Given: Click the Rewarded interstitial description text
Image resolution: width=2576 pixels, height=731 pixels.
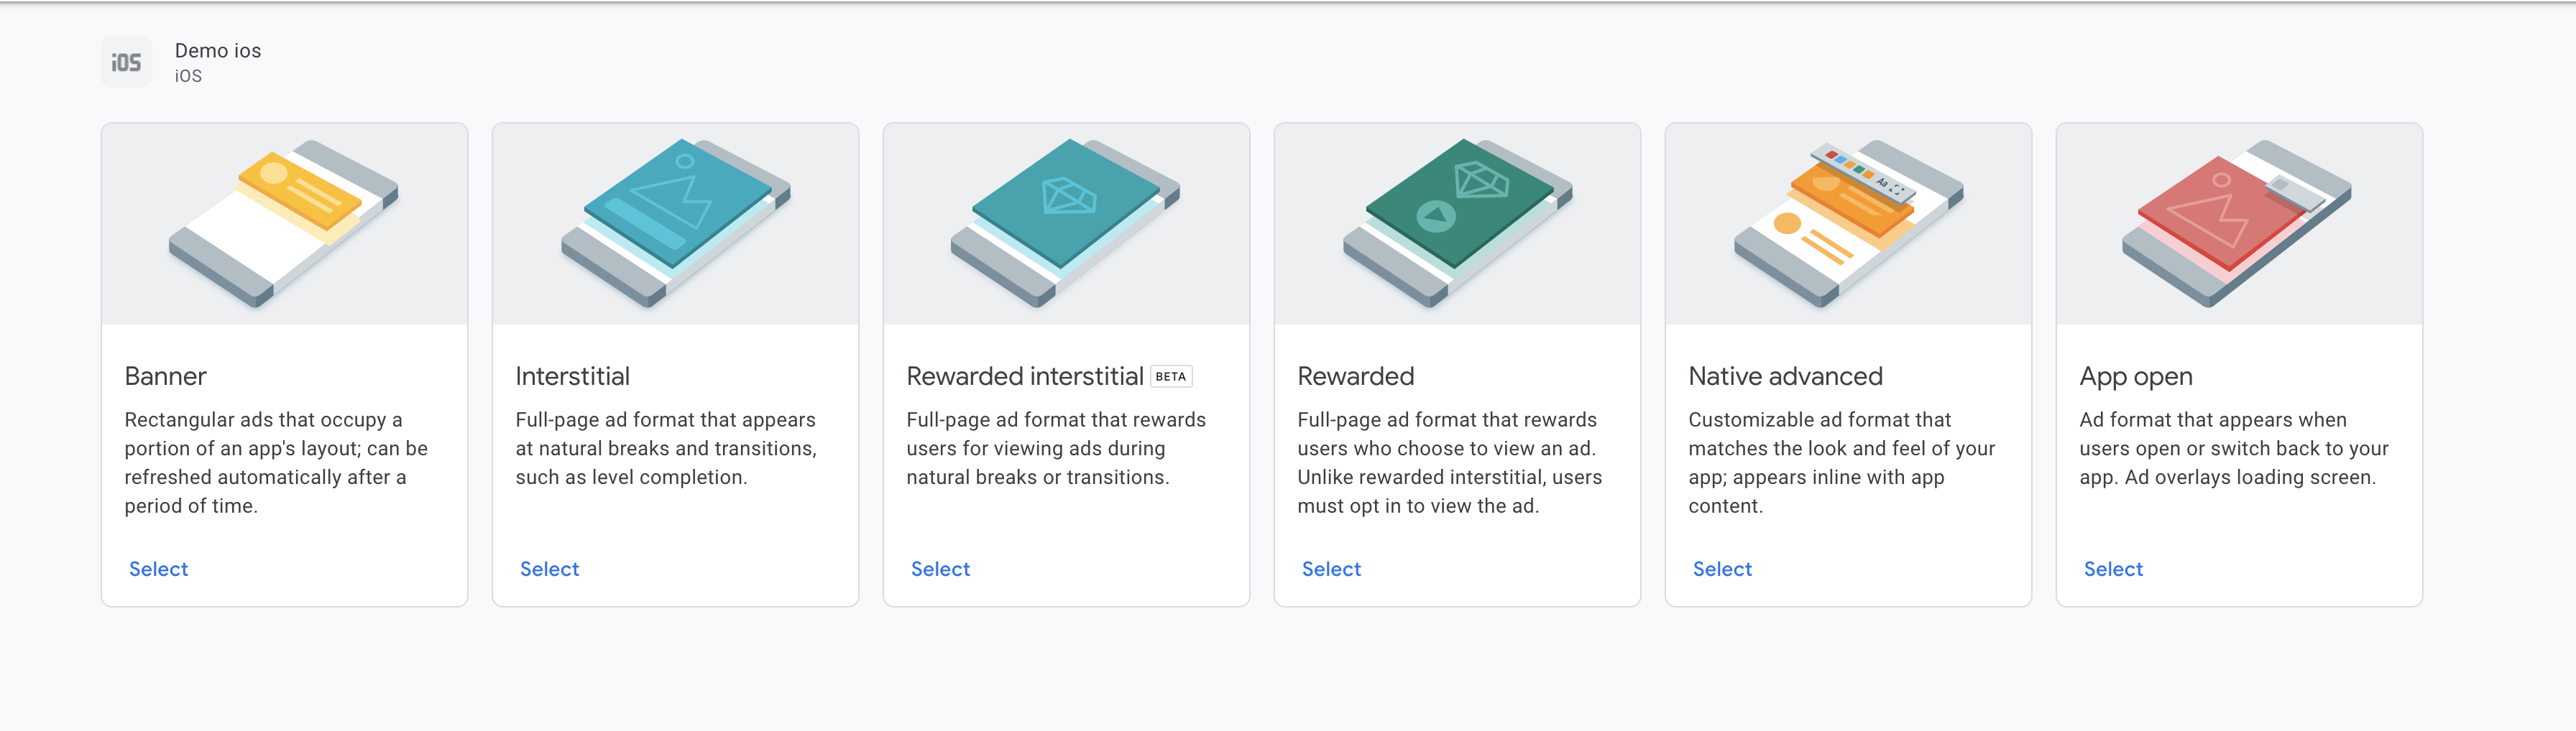Looking at the screenshot, I should tap(1056, 448).
